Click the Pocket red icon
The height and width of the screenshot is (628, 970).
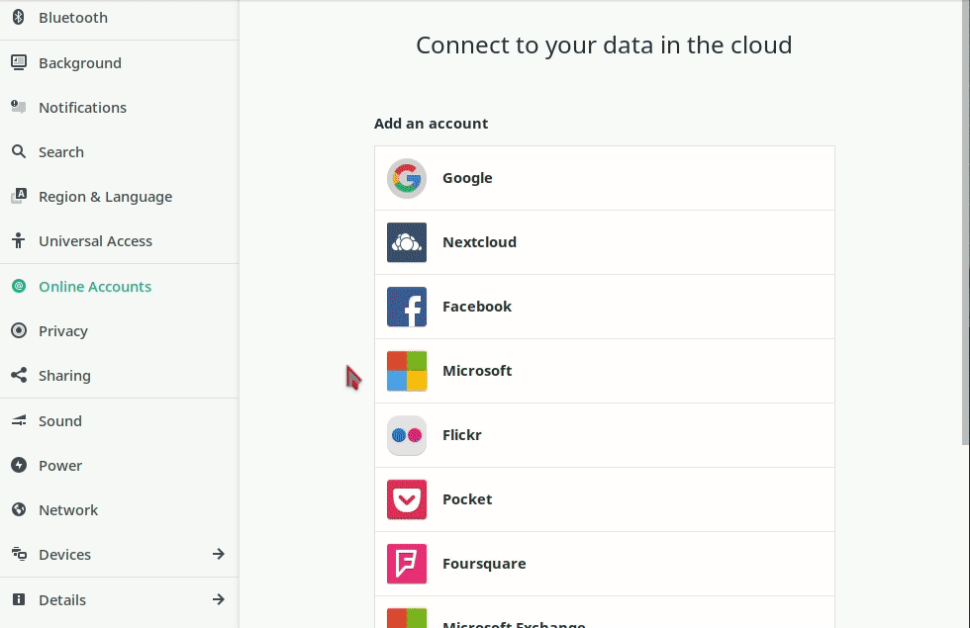407,499
